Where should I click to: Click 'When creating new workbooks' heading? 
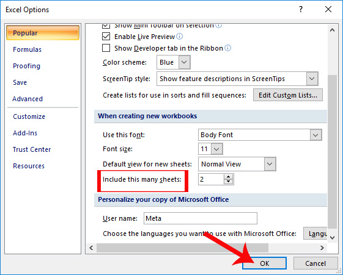147,116
